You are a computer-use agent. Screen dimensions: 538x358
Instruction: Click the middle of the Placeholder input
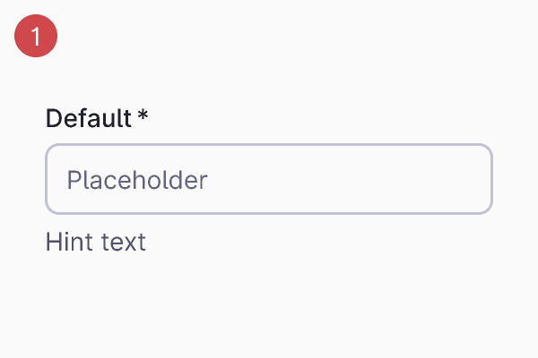pos(269,180)
